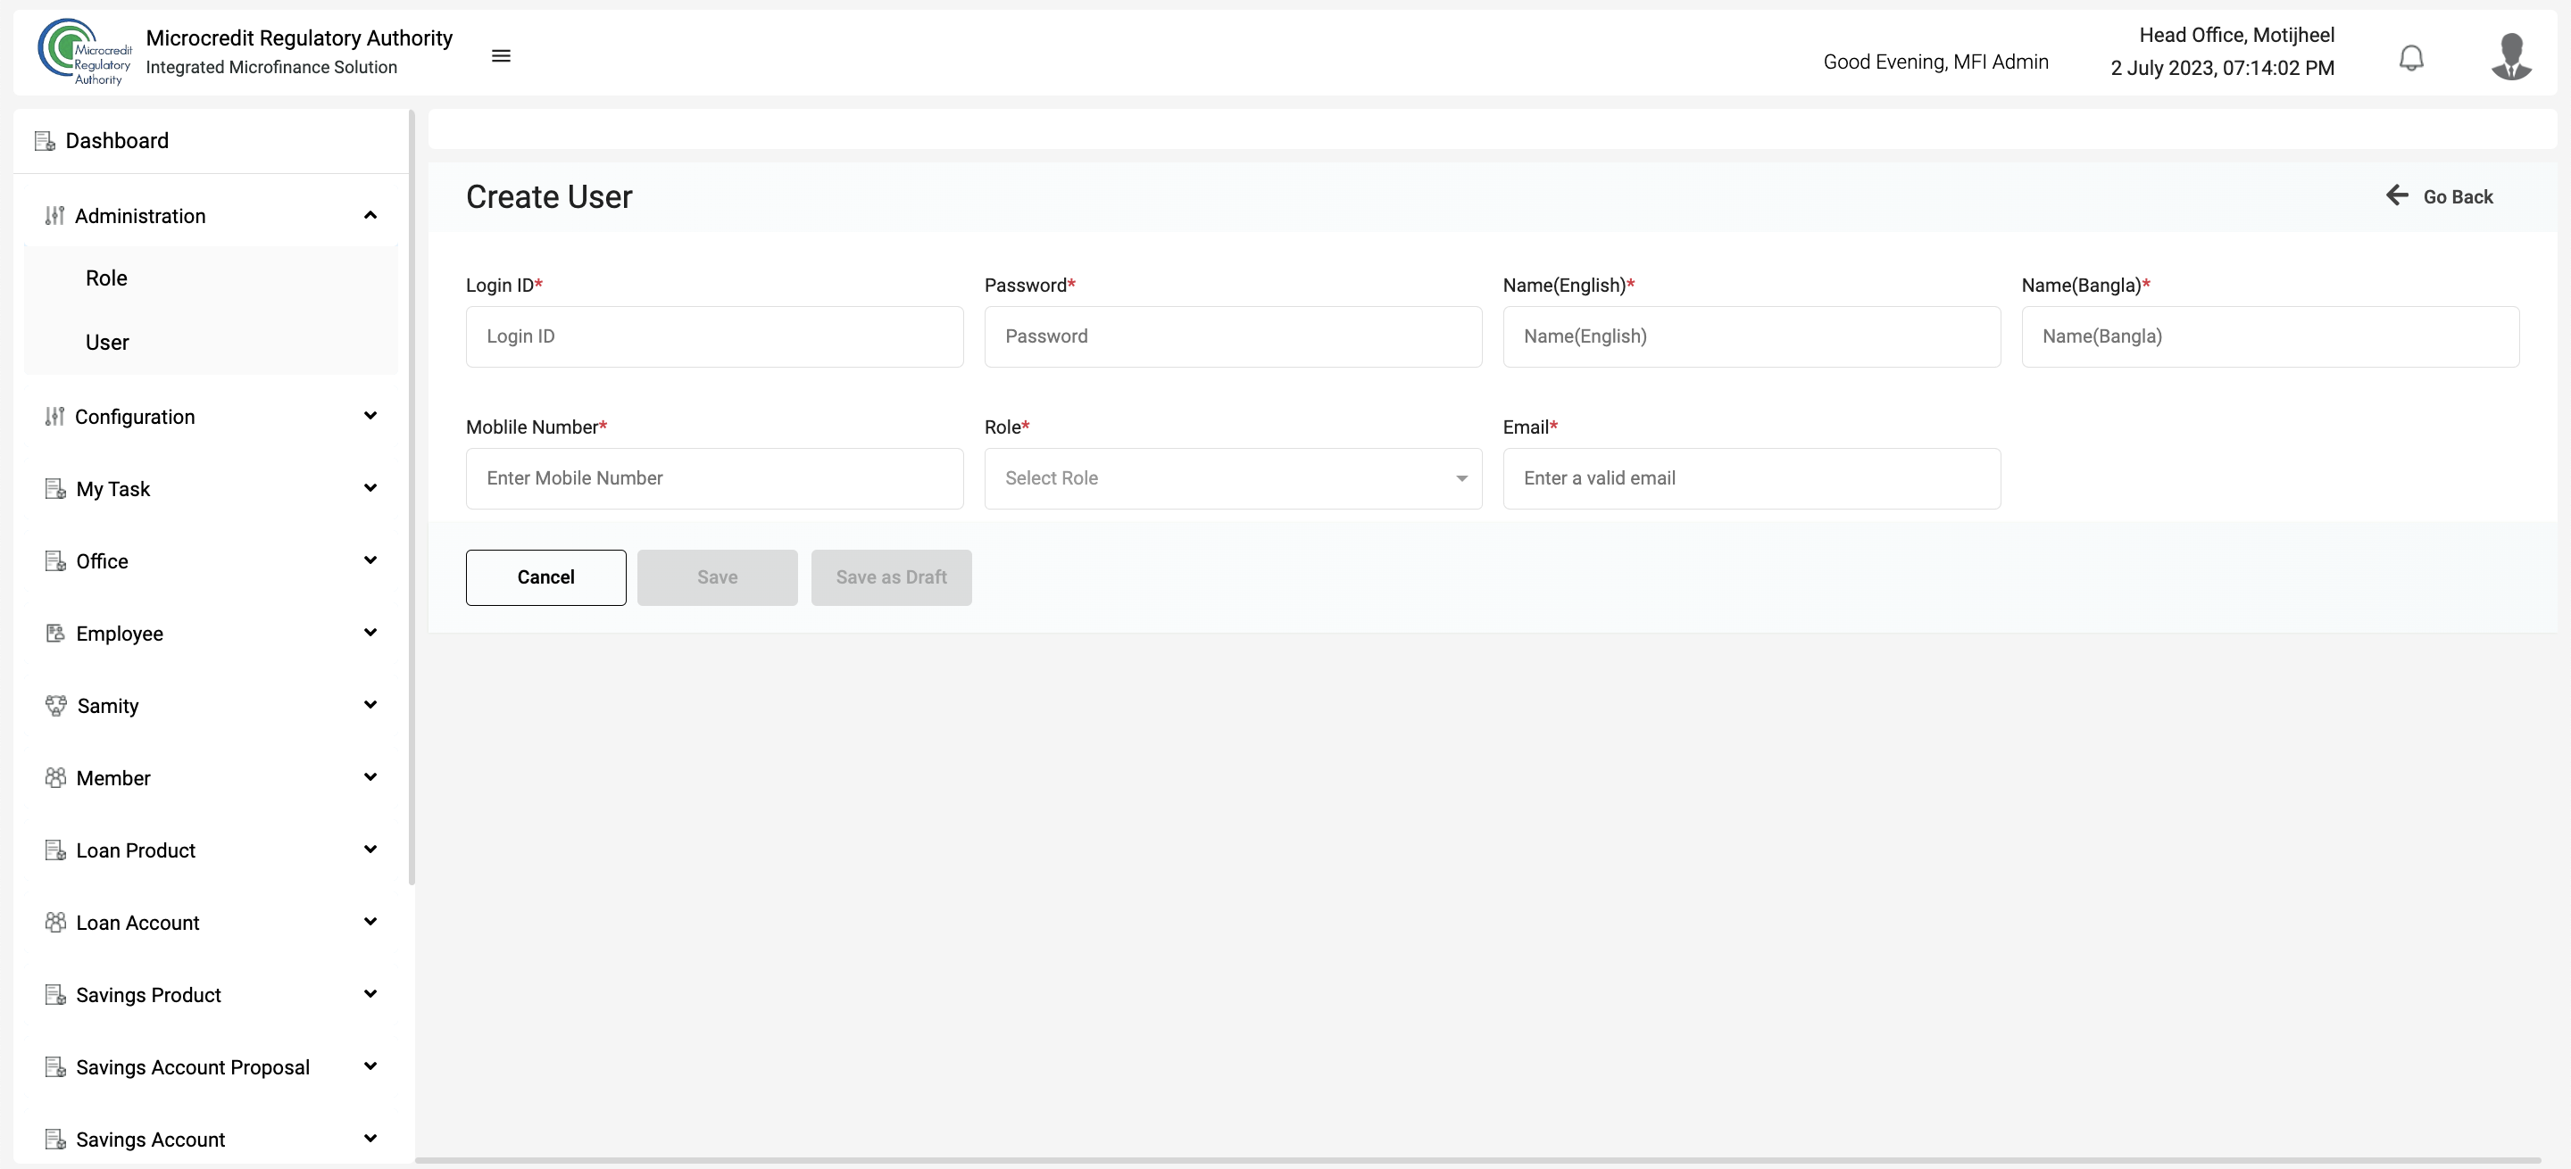The width and height of the screenshot is (2571, 1169).
Task: Select the Administration menu label
Action: coord(140,217)
